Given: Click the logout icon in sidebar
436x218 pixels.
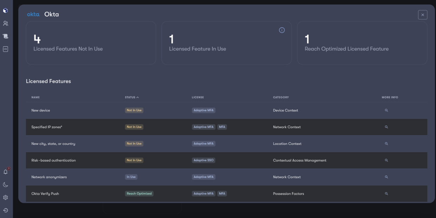Looking at the screenshot, I should (x=5, y=210).
